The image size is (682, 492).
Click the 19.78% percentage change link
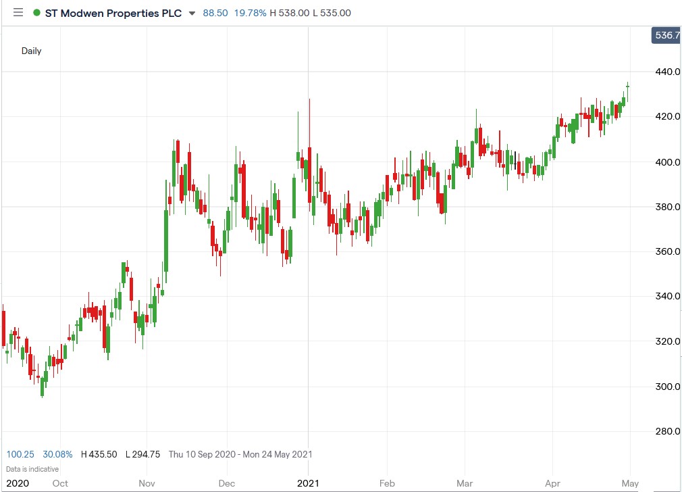click(251, 13)
